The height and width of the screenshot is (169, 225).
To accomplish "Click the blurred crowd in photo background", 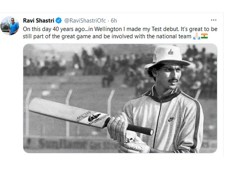I will click(x=75, y=62).
